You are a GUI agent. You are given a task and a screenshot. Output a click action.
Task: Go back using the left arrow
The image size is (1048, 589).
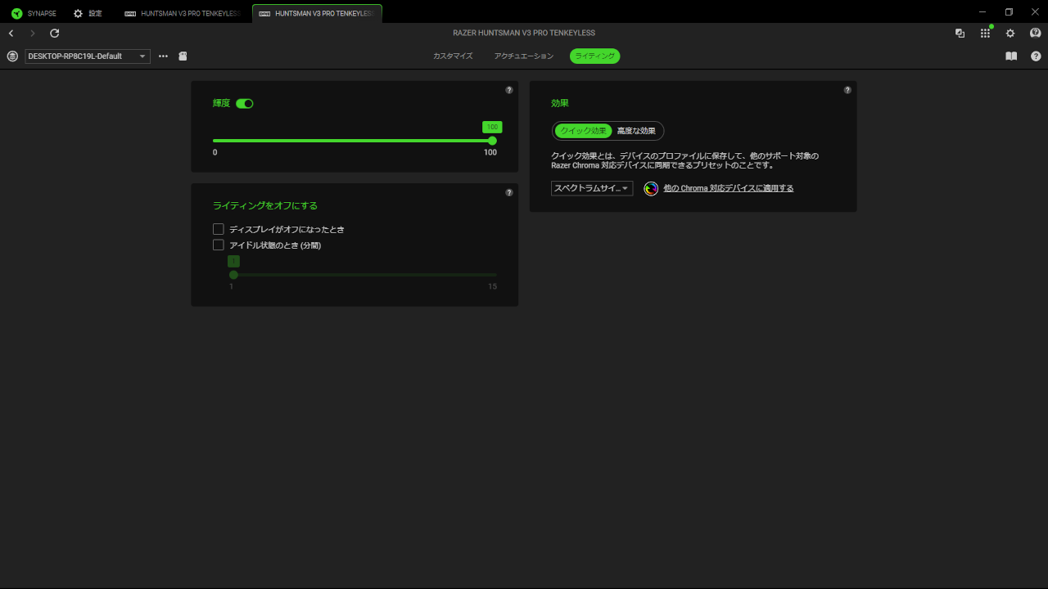tap(11, 34)
